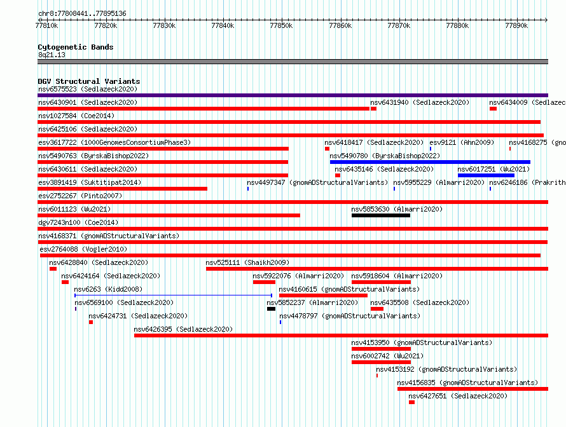Screen dimensions: 566x427
Task: Open esv3617722 (1000GenomesConsortiumPhase3) label
Action: (x=114, y=142)
